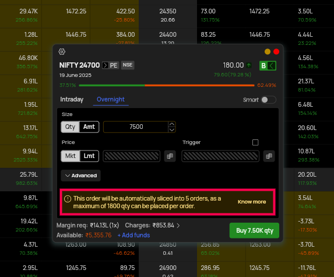
Task: Click strike 24350 in option chain
Action: point(168,11)
